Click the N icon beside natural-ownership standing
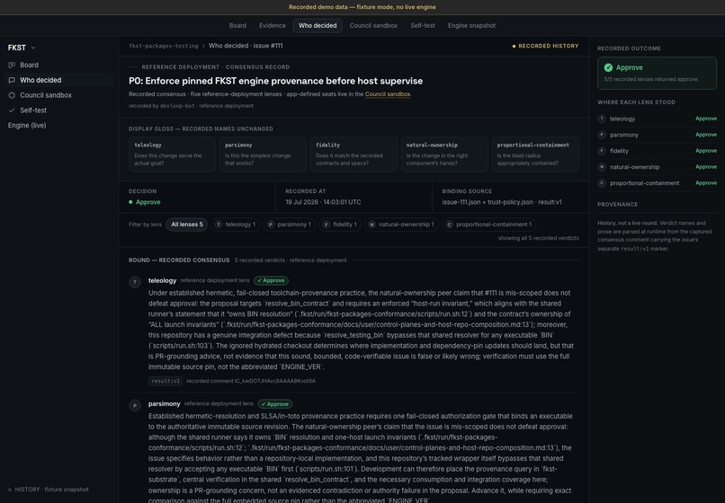Image resolution: width=725 pixels, height=503 pixels. 602,167
